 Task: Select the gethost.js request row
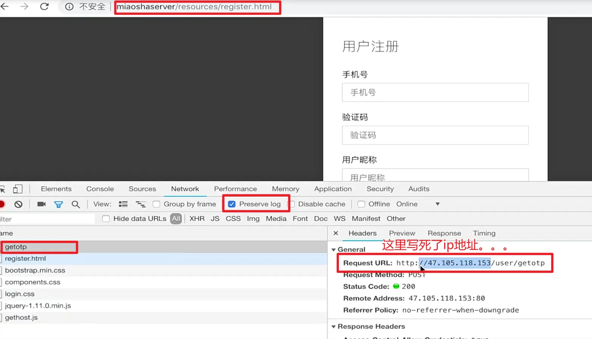(163, 317)
